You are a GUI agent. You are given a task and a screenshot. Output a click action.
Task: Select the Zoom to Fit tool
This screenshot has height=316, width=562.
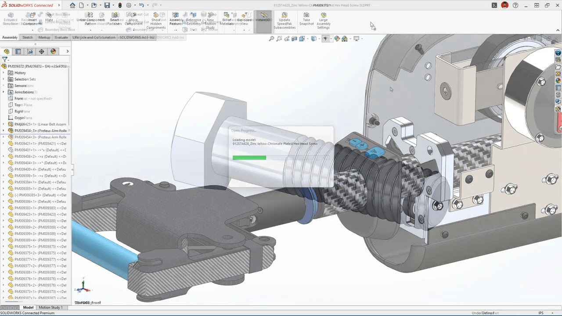tap(271, 39)
